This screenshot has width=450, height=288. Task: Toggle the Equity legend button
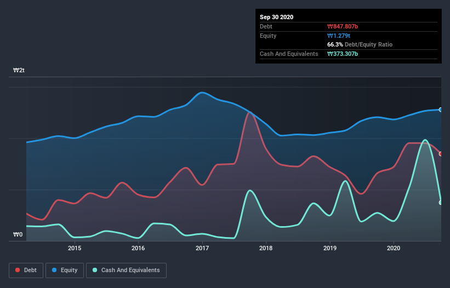[65, 270]
